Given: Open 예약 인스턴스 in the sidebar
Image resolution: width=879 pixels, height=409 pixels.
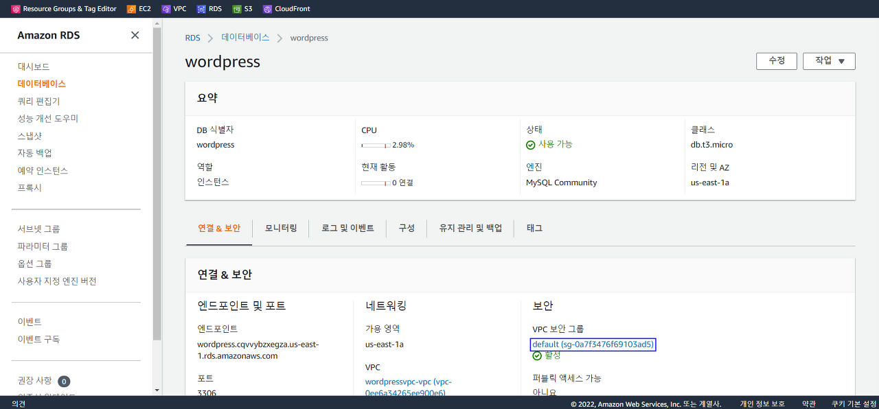Looking at the screenshot, I should pyautogui.click(x=43, y=170).
